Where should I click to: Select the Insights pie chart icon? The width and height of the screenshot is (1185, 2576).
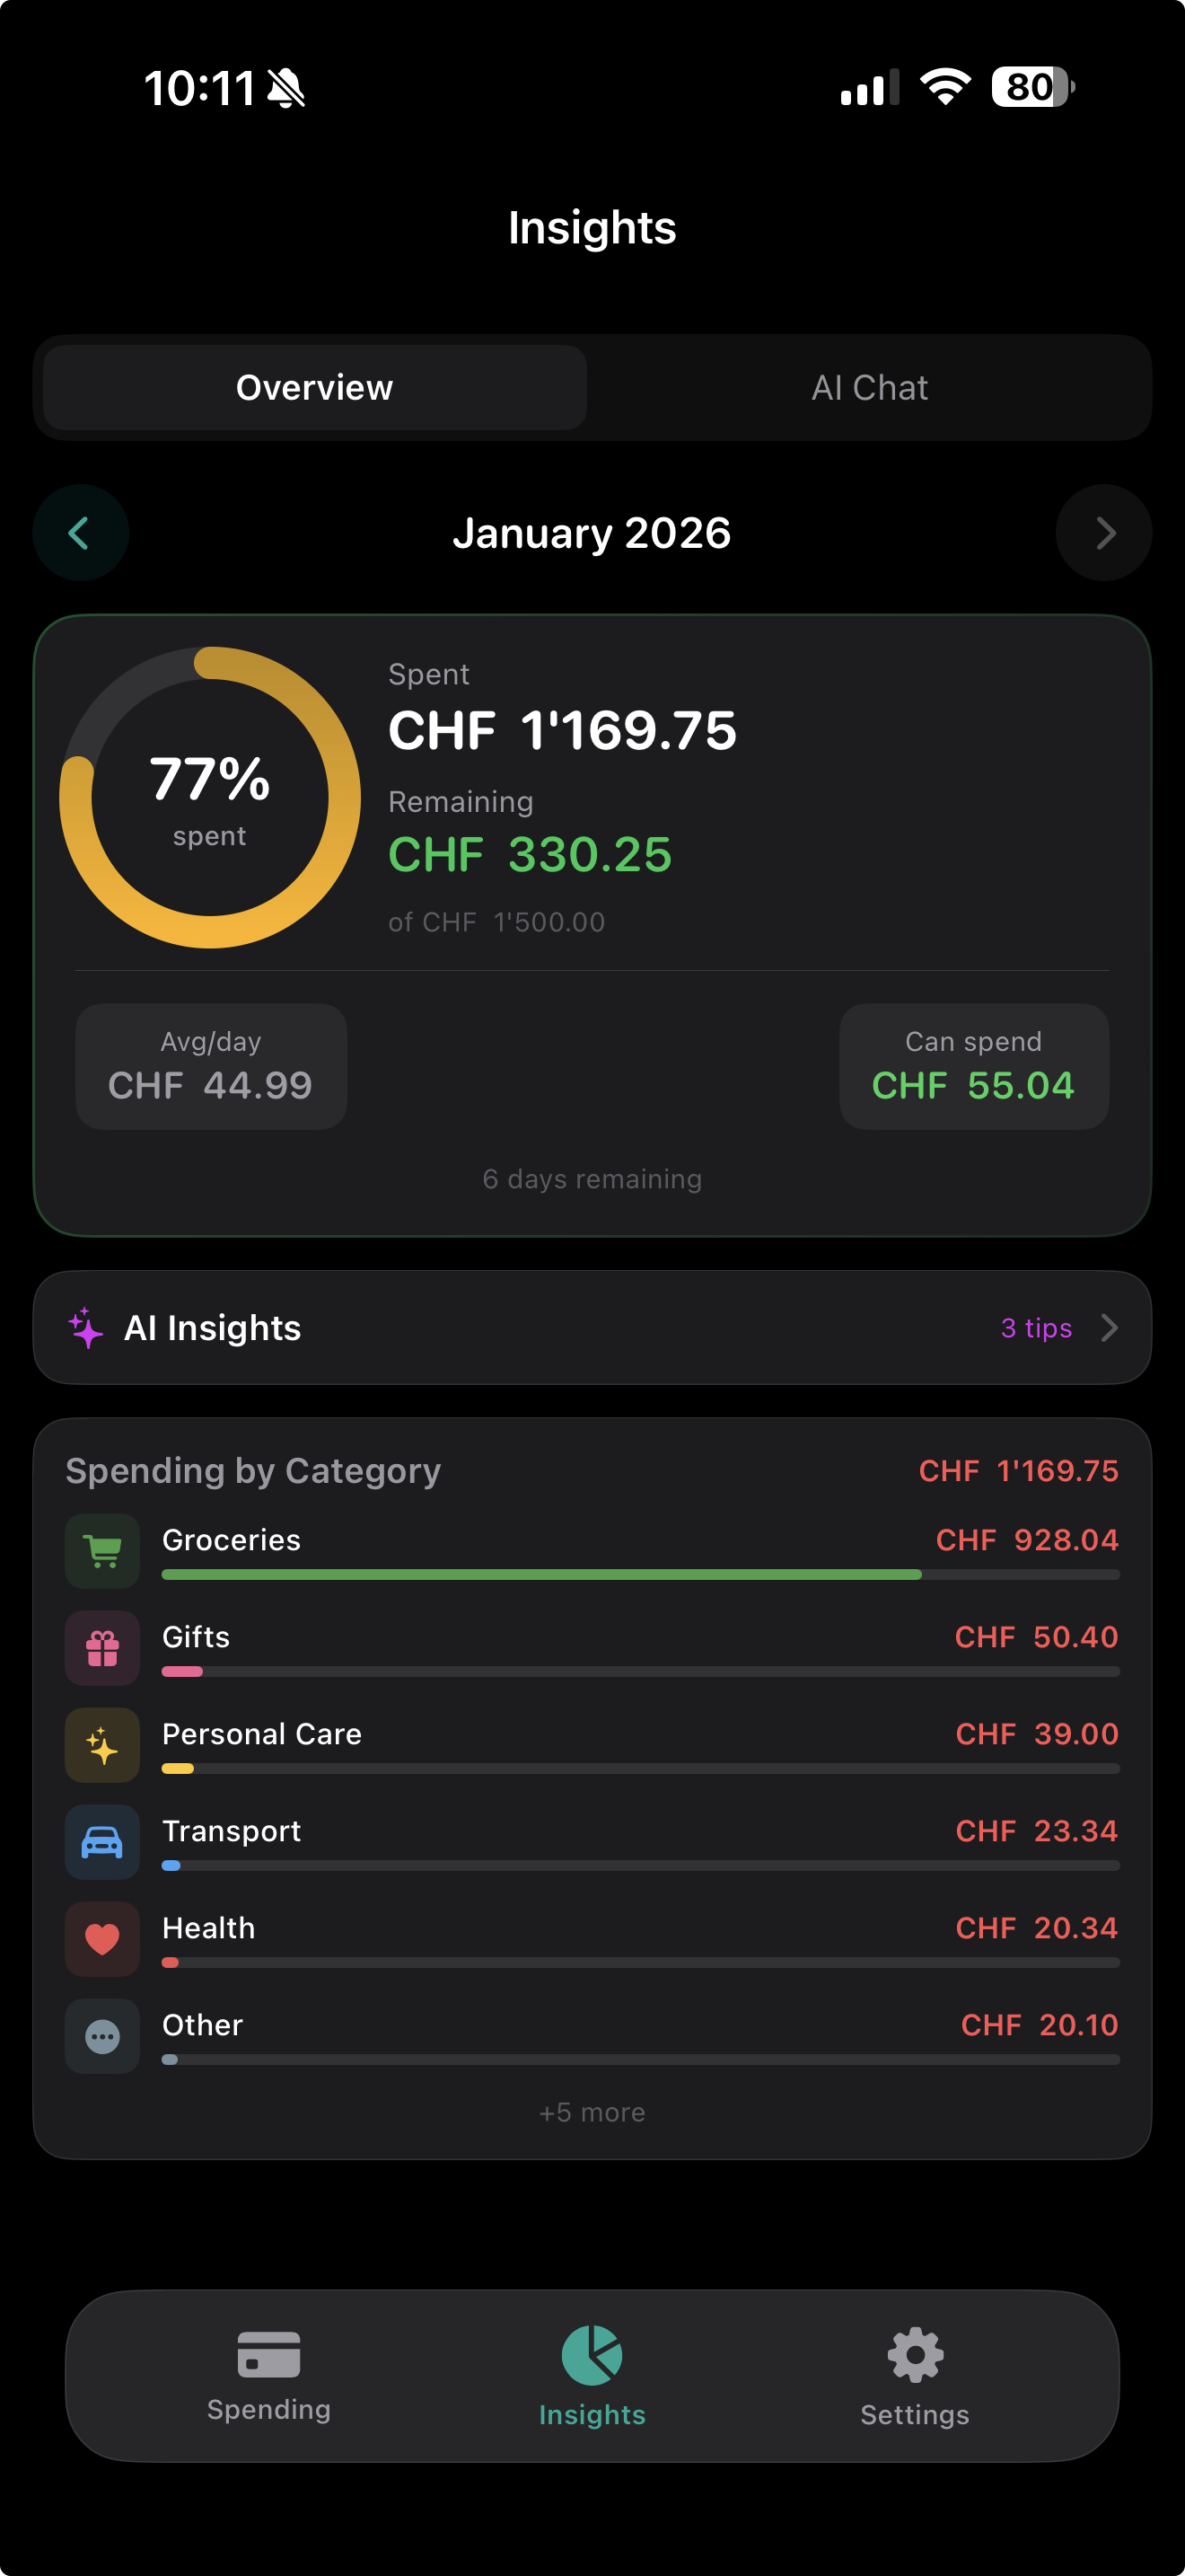point(592,2355)
